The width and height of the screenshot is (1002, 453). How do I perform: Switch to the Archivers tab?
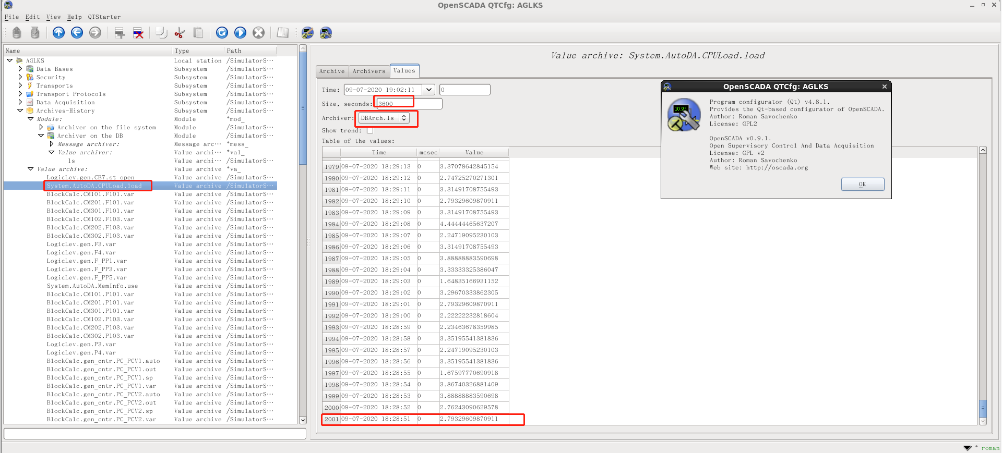pyautogui.click(x=368, y=71)
